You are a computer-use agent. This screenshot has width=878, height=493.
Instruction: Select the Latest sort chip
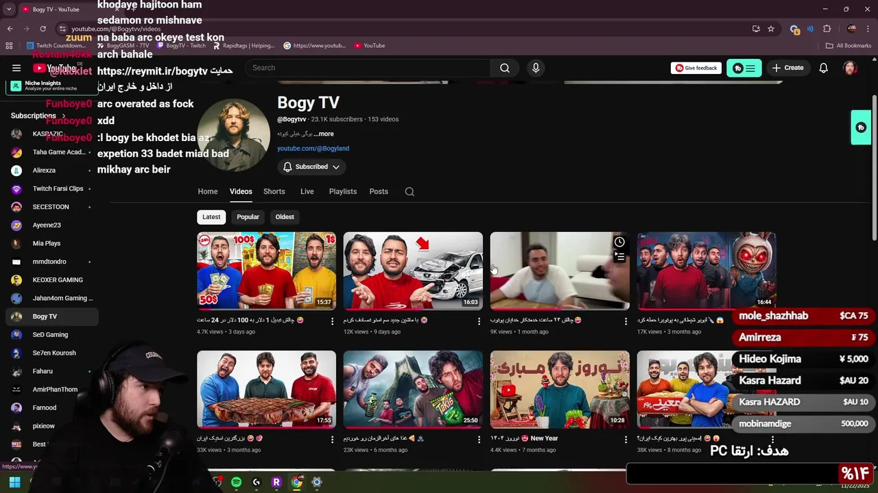pyautogui.click(x=211, y=217)
